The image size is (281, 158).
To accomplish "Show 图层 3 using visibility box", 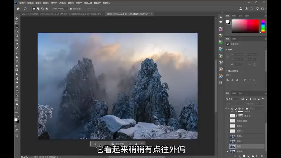I will click(227, 141).
